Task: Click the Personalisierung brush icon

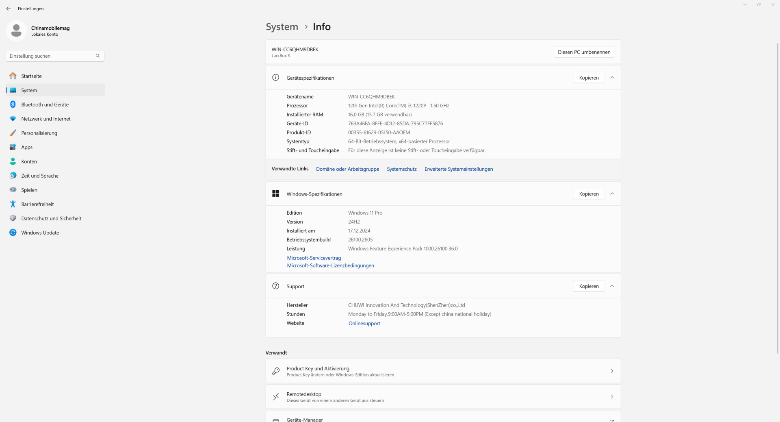Action: [13, 133]
